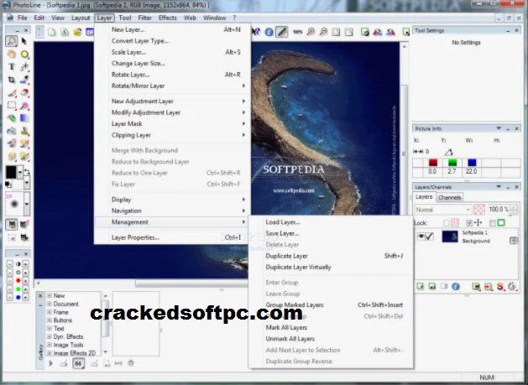Image resolution: width=528 pixels, height=385 pixels.
Task: Open the Filter menu
Action: [144, 18]
